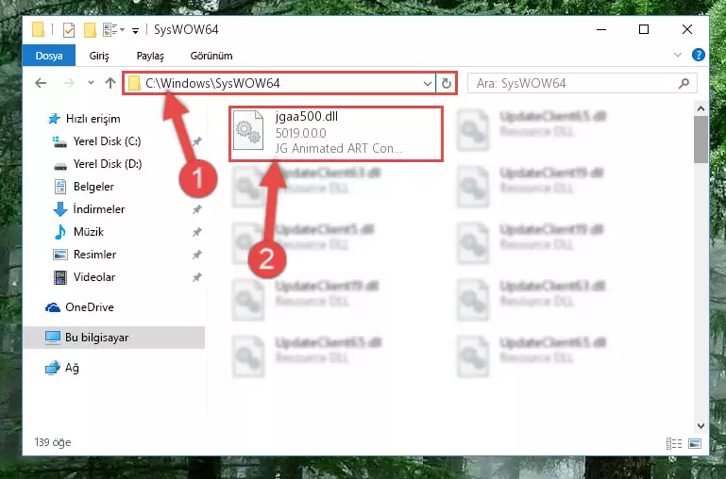Select Bu bilgisayar in navigation pane
The image size is (726, 479).
point(113,338)
